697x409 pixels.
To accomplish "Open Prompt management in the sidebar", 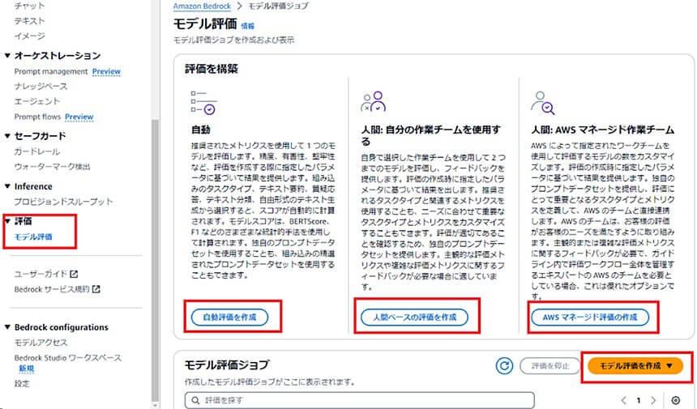I will coord(51,71).
